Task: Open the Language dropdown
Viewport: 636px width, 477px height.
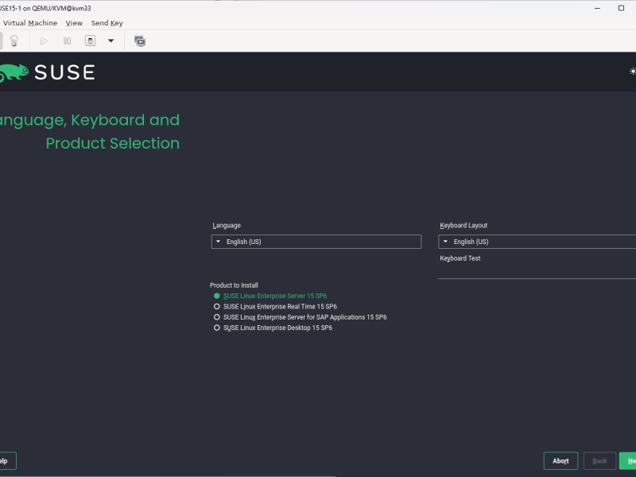Action: point(316,242)
